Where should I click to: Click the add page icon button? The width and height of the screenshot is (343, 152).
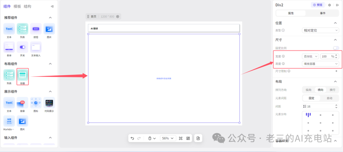198,138
